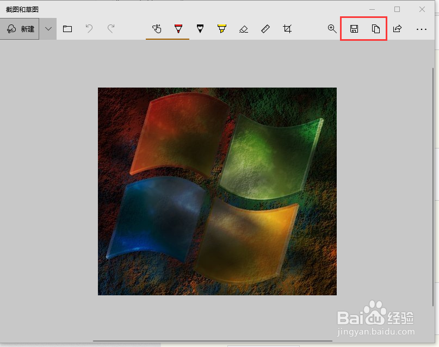Undo the last action
The image size is (439, 347).
tap(89, 28)
